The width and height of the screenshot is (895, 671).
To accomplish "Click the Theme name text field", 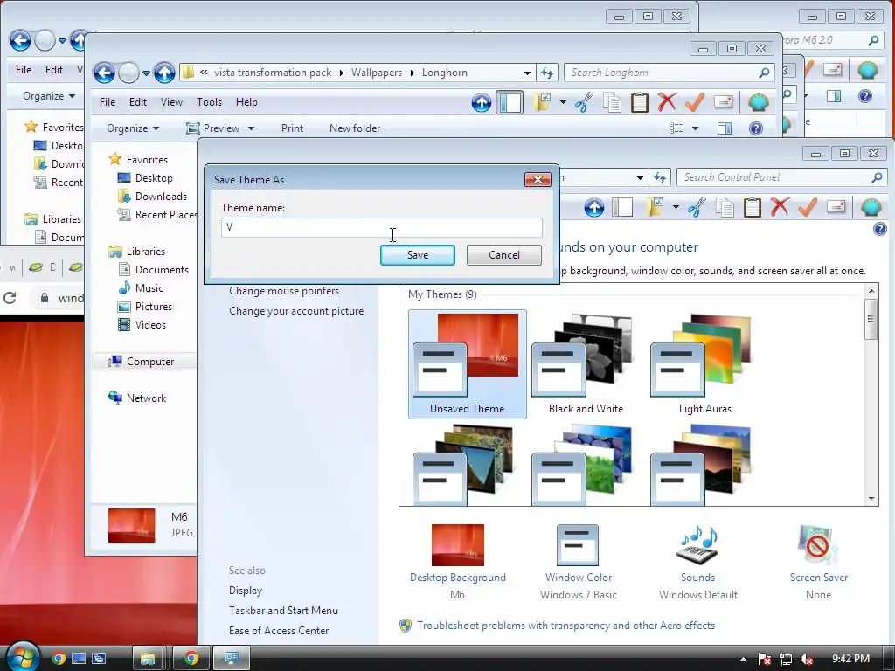I will click(x=381, y=227).
